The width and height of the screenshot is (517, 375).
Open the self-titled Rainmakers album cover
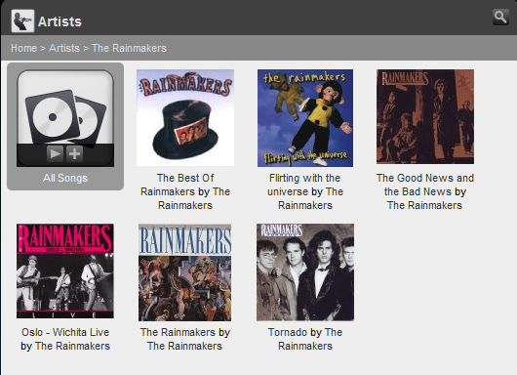point(185,272)
